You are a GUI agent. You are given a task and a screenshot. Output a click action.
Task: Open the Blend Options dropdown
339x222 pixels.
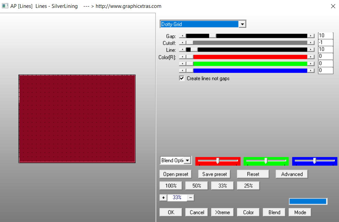176,160
